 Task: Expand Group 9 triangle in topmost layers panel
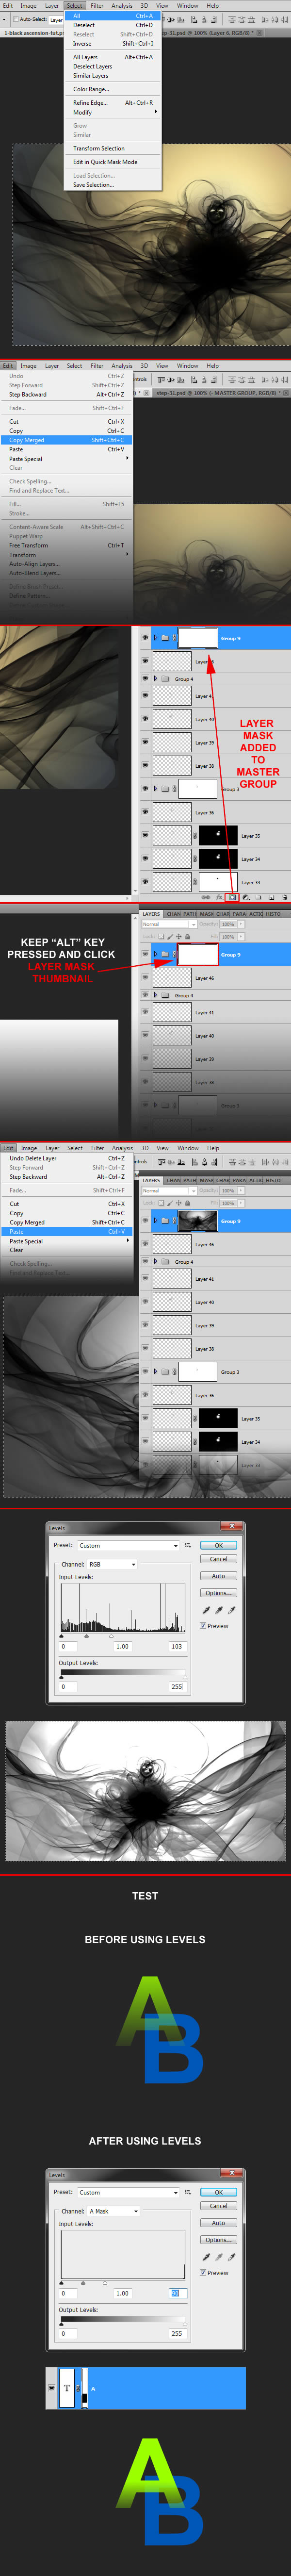[155, 637]
